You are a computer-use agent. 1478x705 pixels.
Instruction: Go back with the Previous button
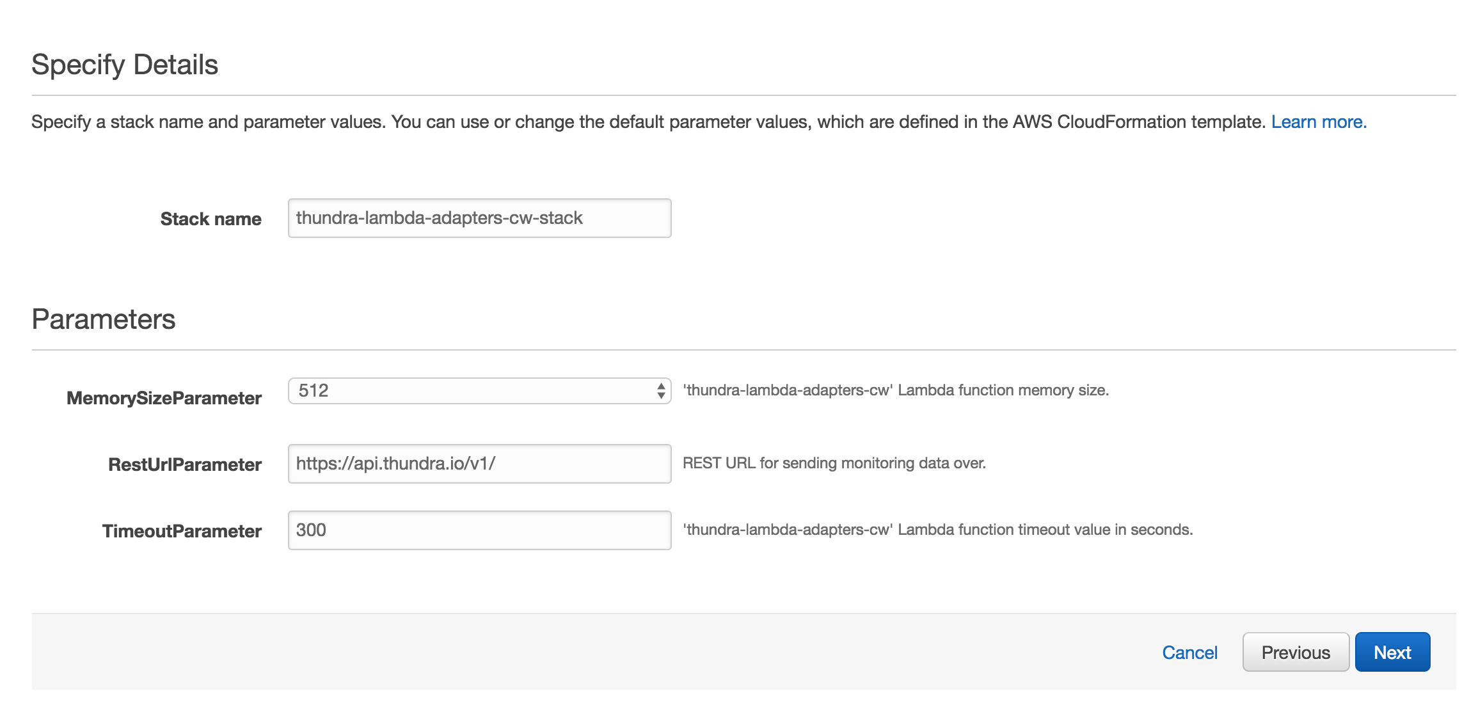click(x=1296, y=652)
